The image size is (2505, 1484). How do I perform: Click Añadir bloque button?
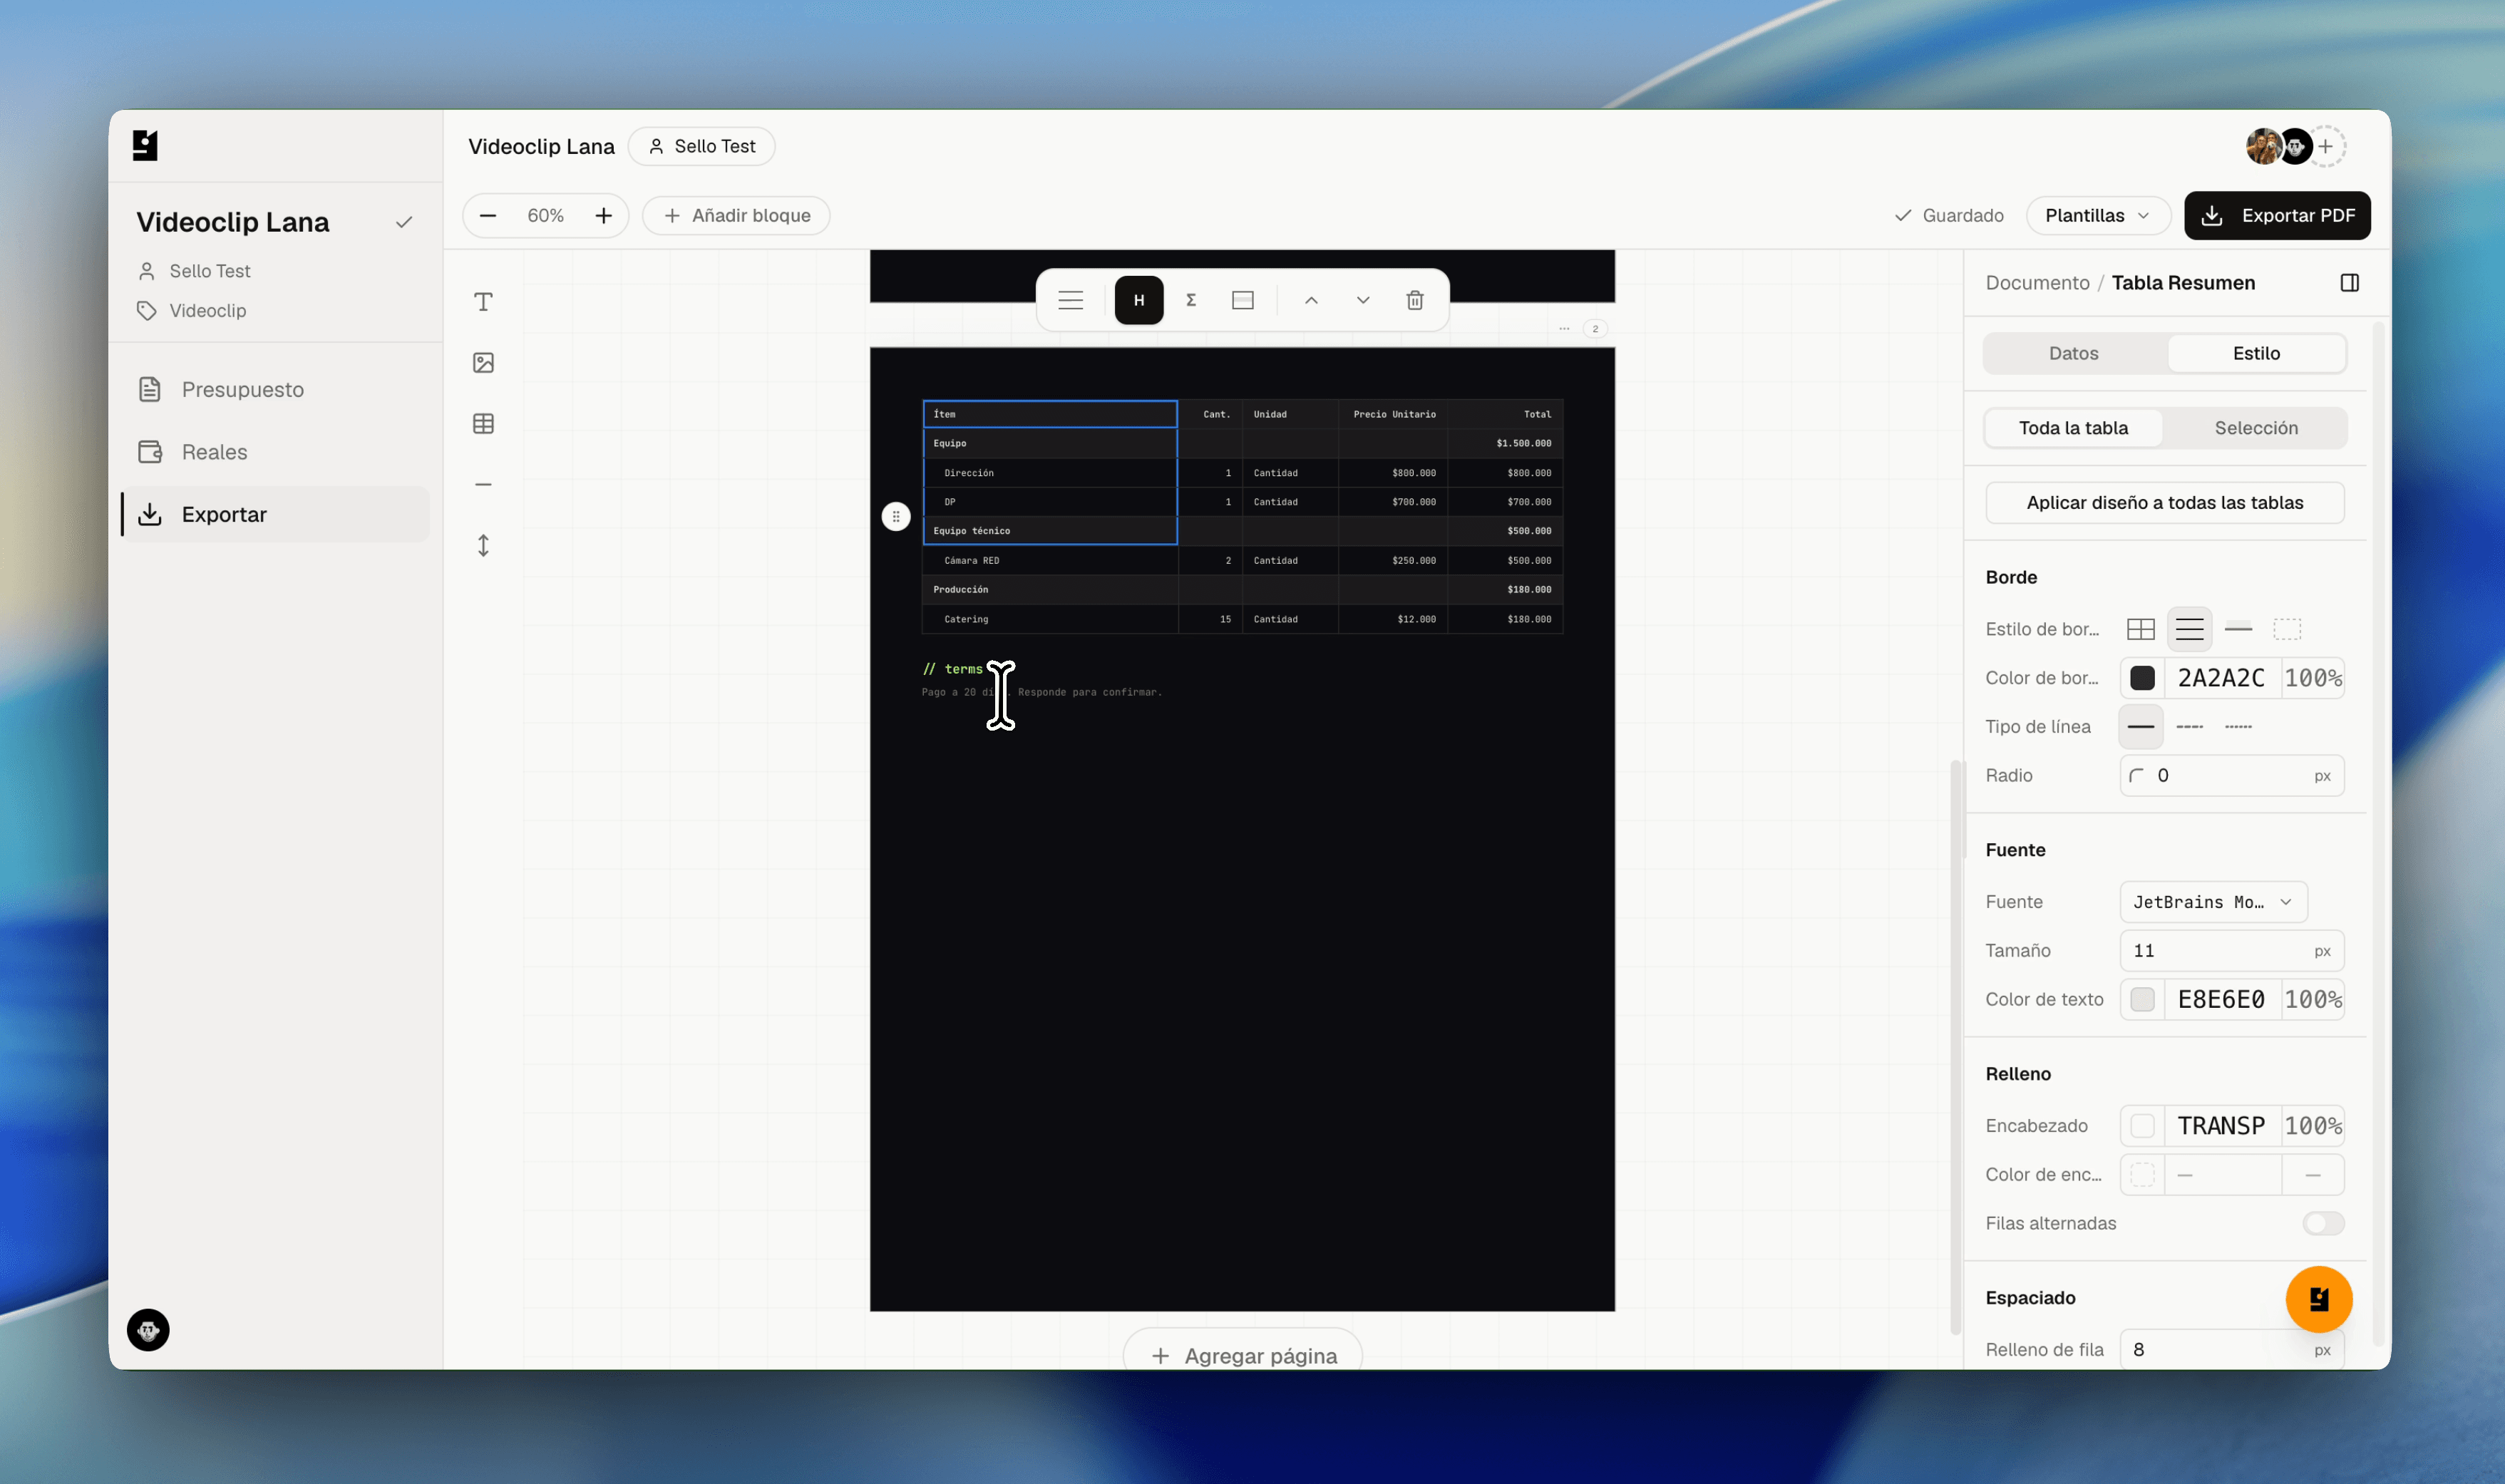point(736,216)
